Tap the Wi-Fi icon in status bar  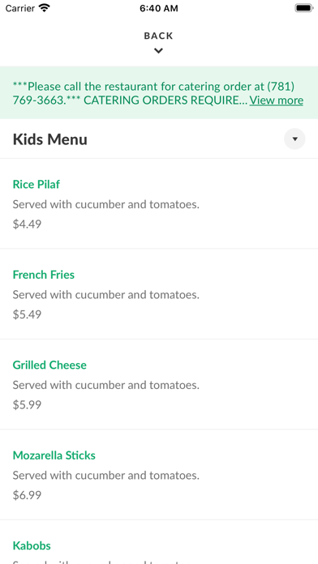[45, 8]
